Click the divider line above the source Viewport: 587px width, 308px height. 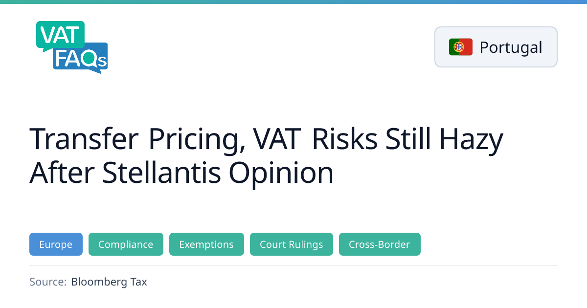[x=293, y=266]
